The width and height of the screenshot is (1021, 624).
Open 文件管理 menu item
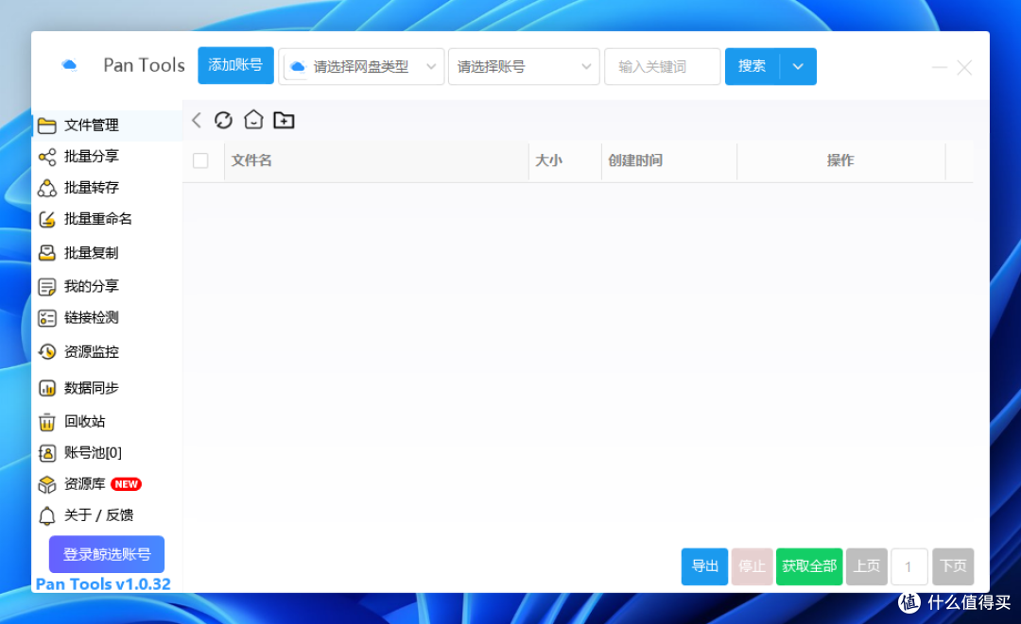tap(107, 126)
